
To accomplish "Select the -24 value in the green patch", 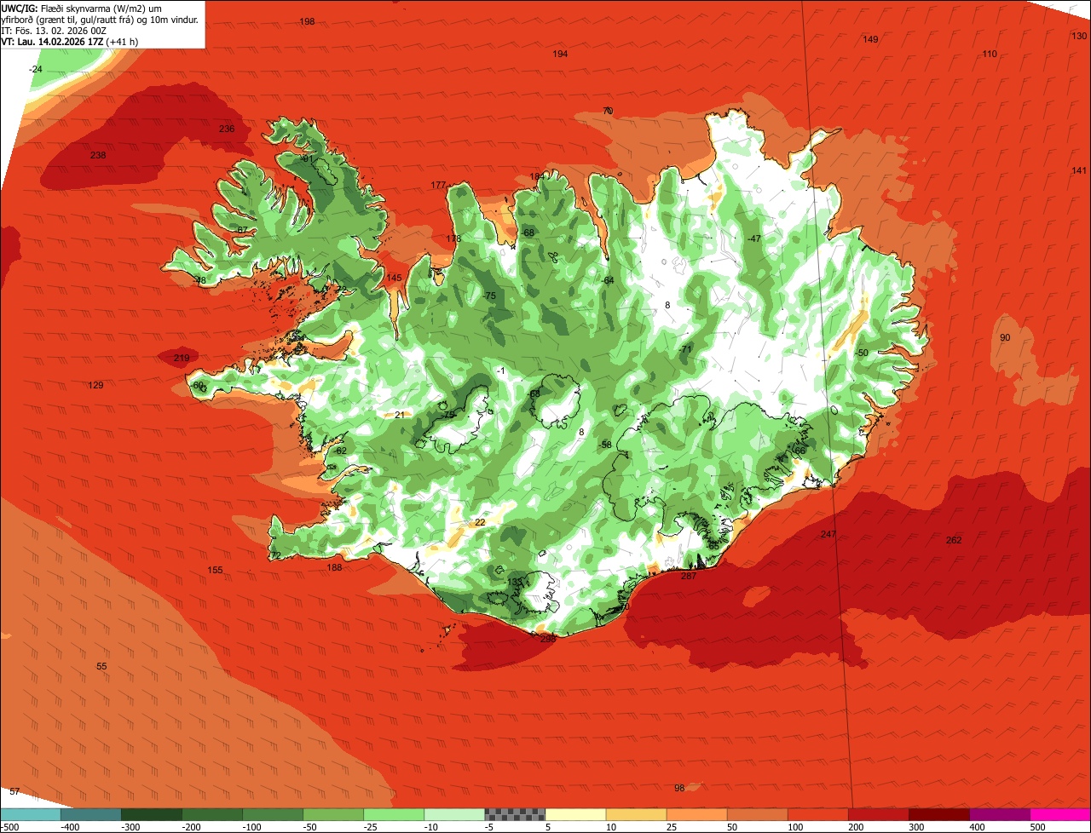I will point(36,69).
